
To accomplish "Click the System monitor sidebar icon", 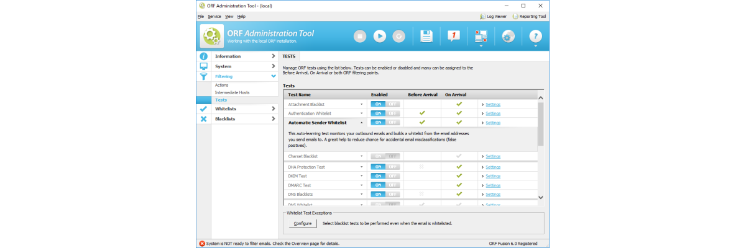I will [x=203, y=66].
